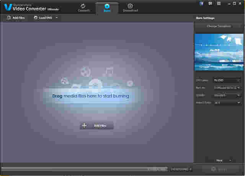This screenshot has width=245, height=176.
Task: Click the disc capacity progress bar
Action: coord(84,169)
